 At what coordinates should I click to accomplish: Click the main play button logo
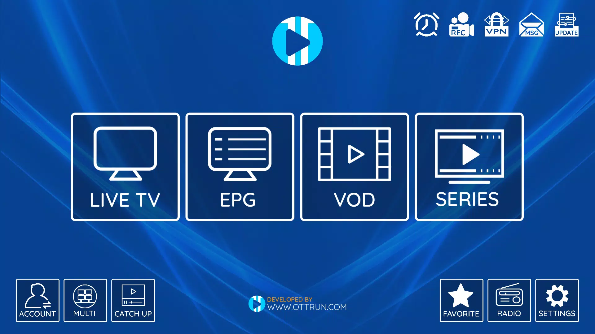coord(297,41)
